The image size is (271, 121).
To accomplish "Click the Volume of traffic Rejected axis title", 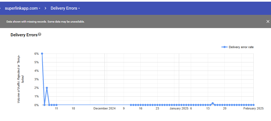I will [19, 78].
